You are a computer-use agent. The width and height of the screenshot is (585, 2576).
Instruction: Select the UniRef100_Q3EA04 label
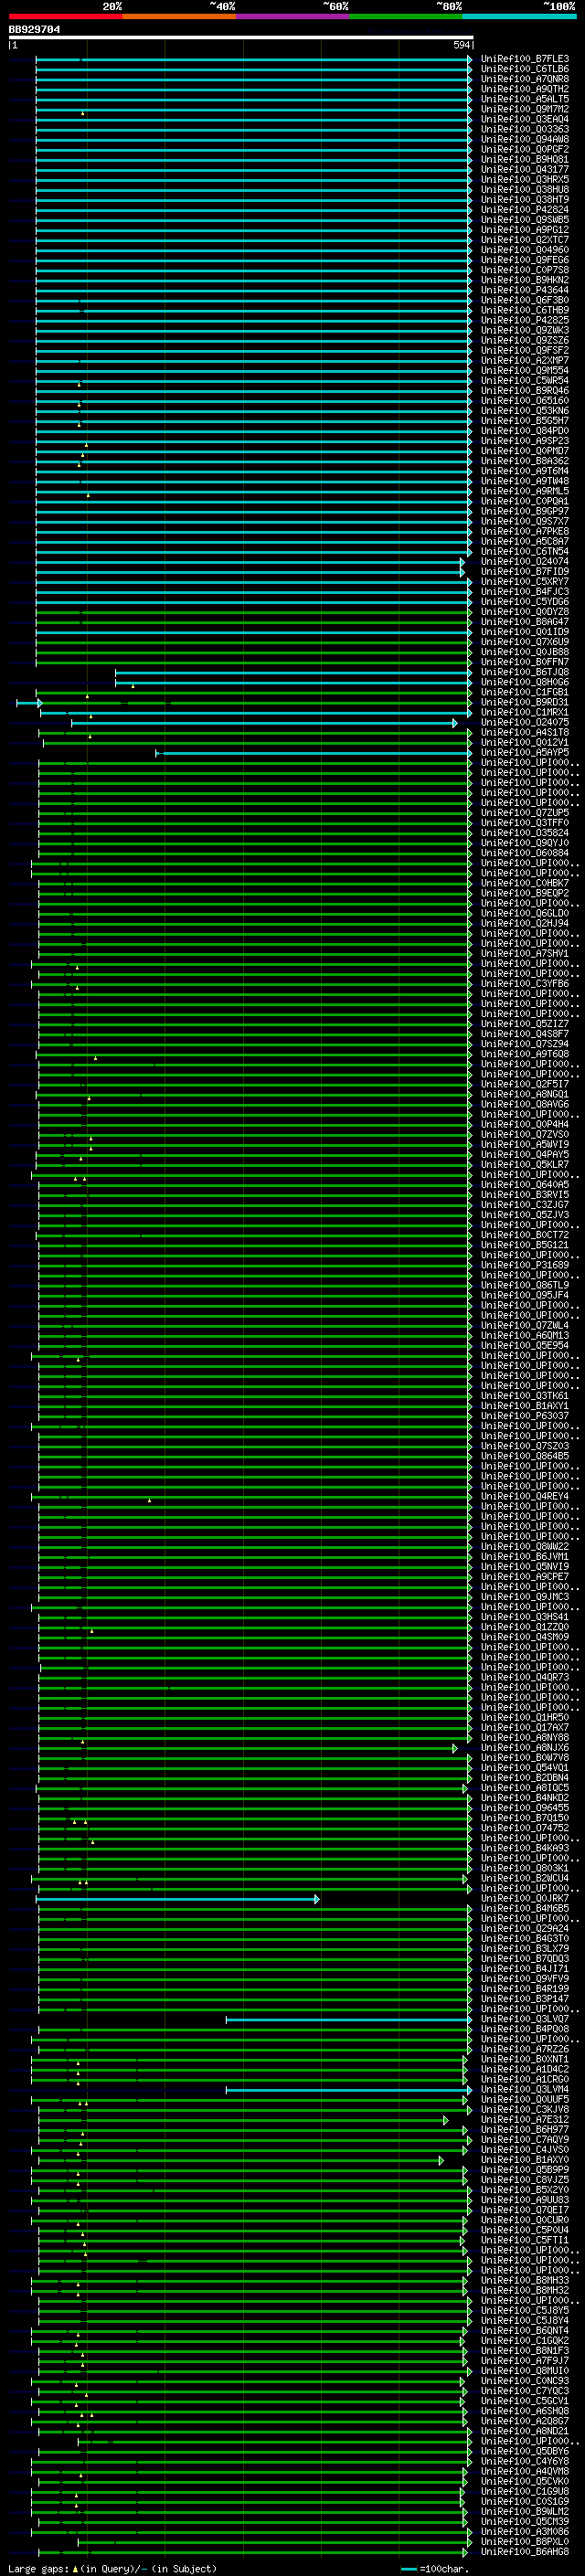point(525,119)
